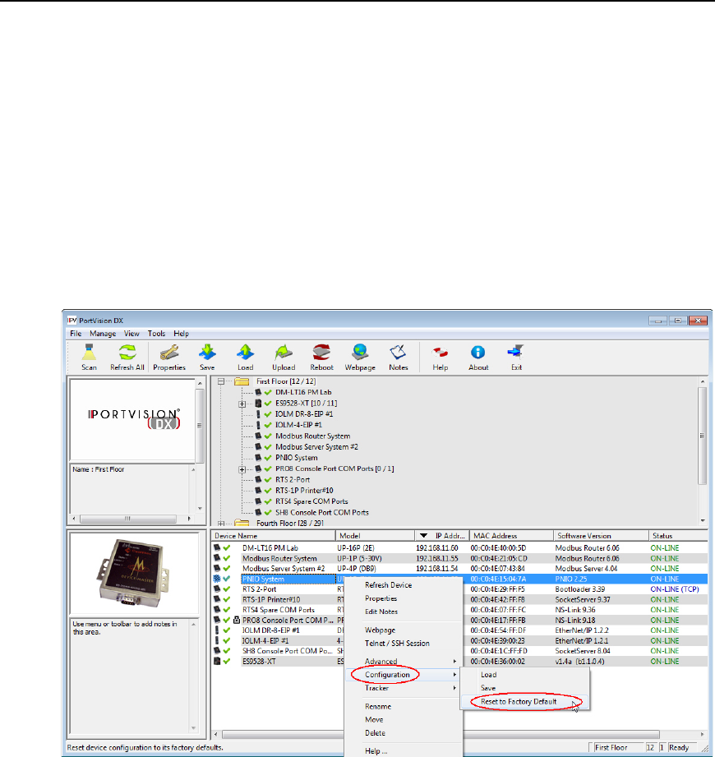
Task: Choose Load in Configuration submenu
Action: click(x=488, y=675)
